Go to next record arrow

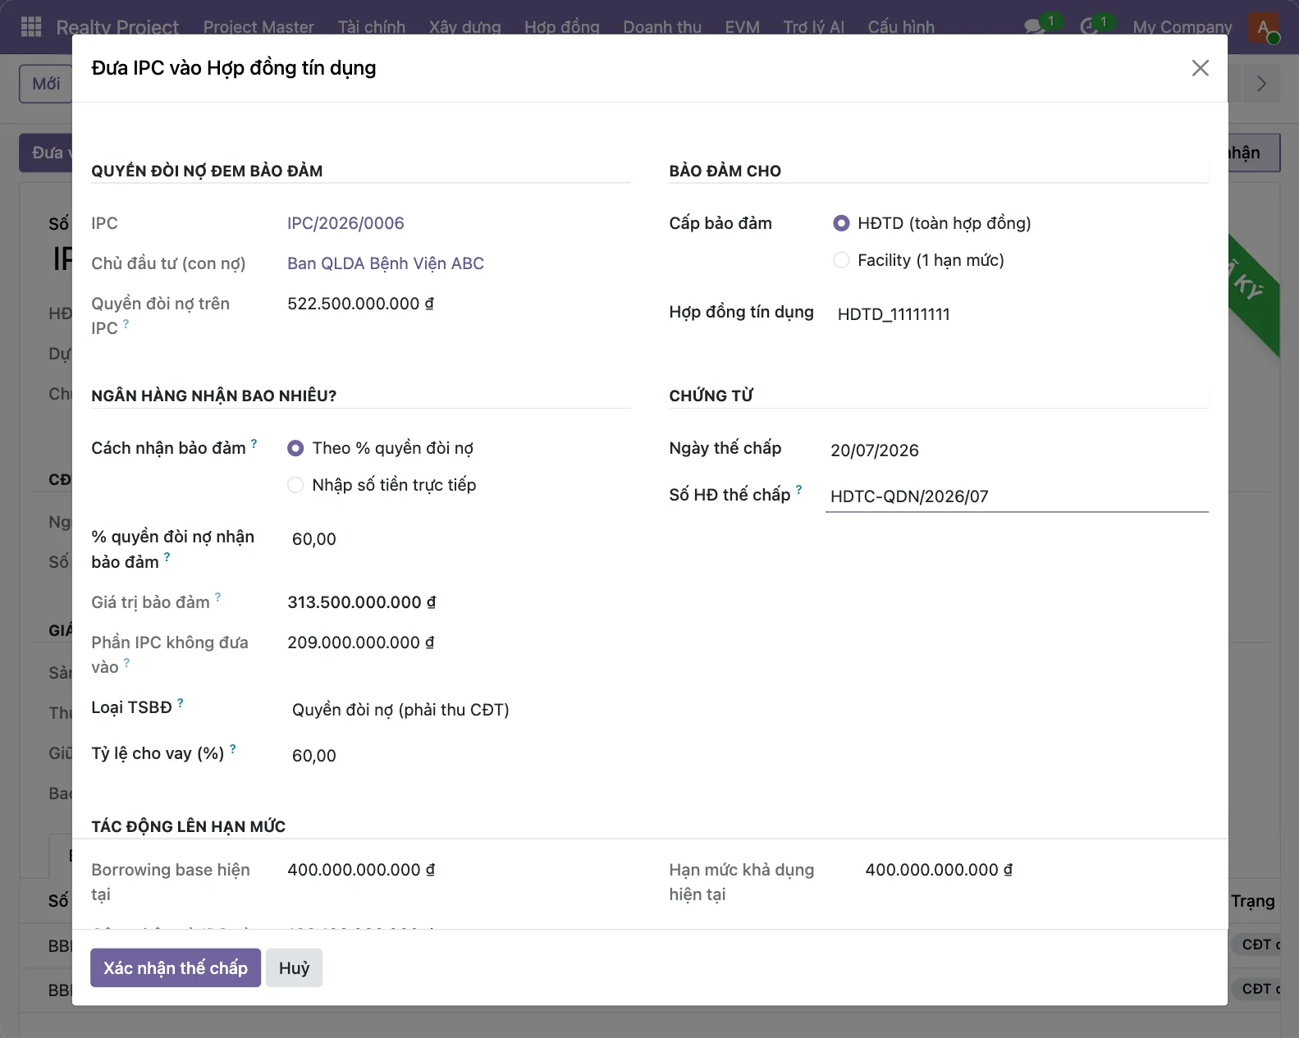pyautogui.click(x=1262, y=84)
